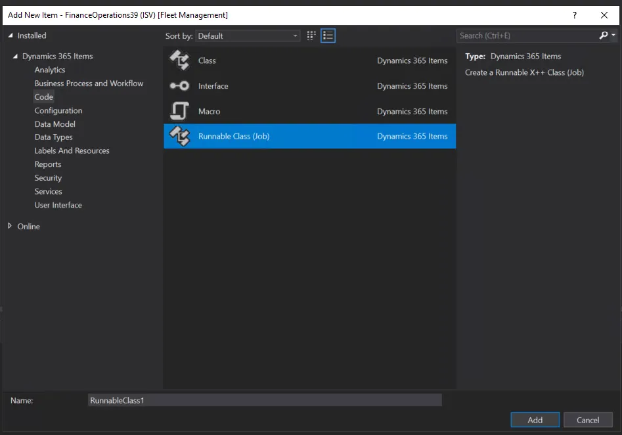Select the Interface item icon
The width and height of the screenshot is (622, 435).
180,85
